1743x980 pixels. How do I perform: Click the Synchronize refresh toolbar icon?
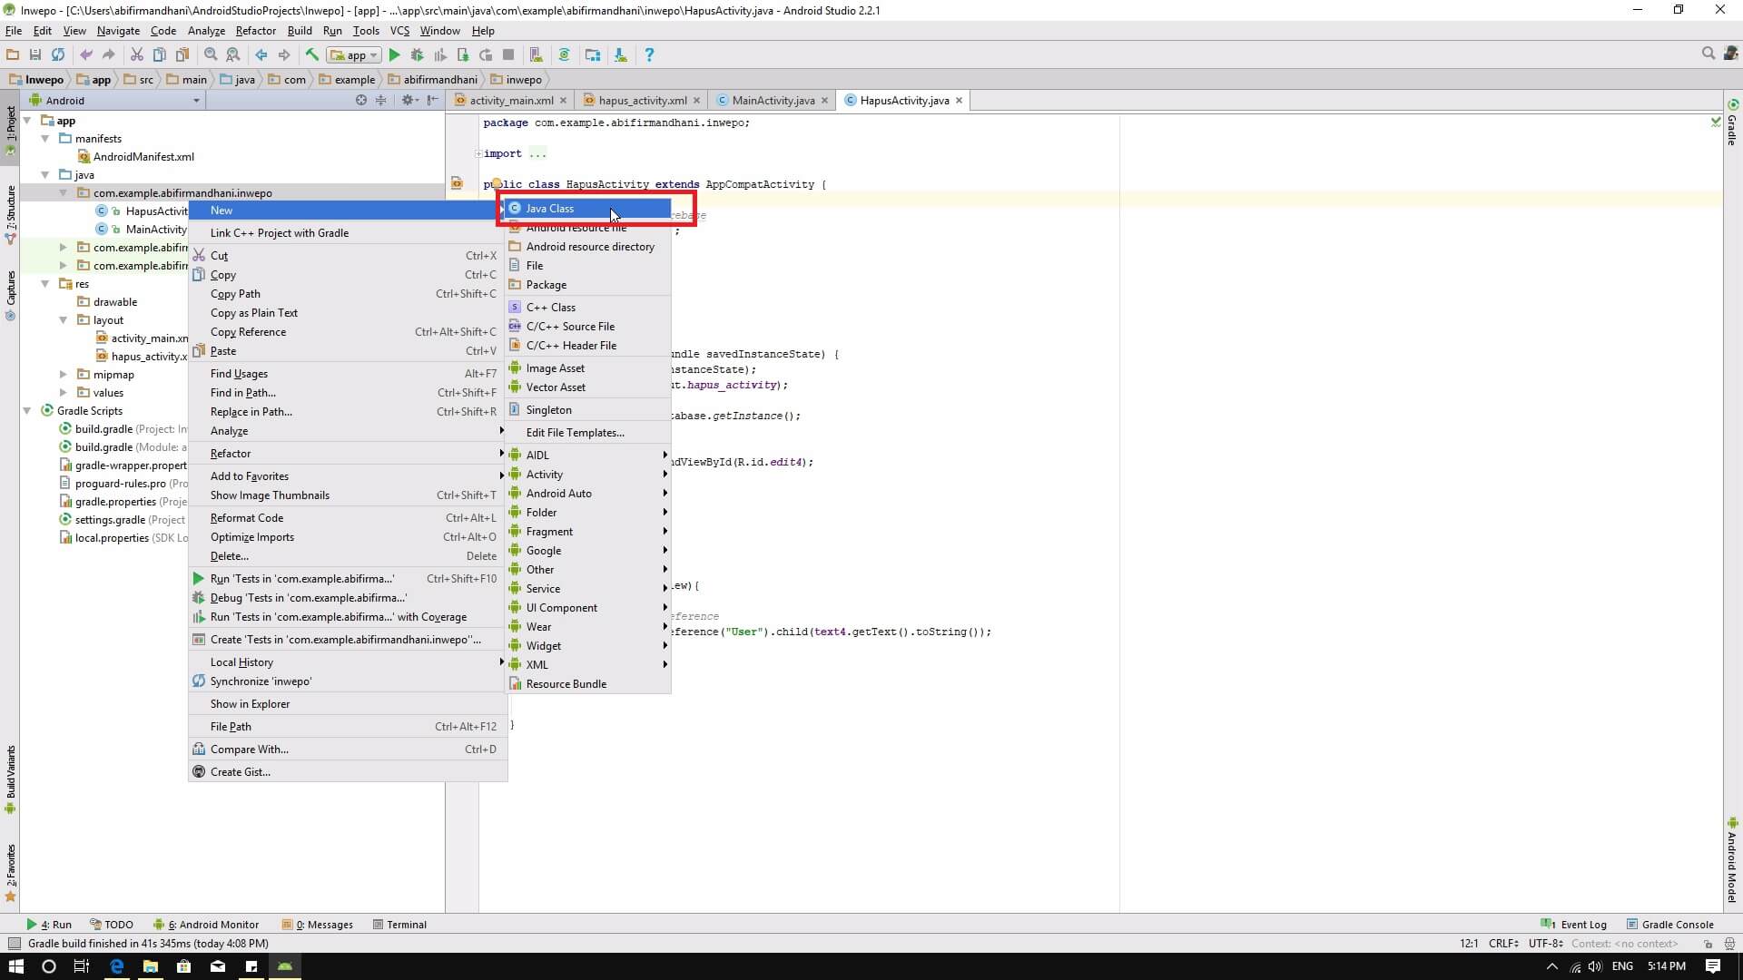[58, 55]
